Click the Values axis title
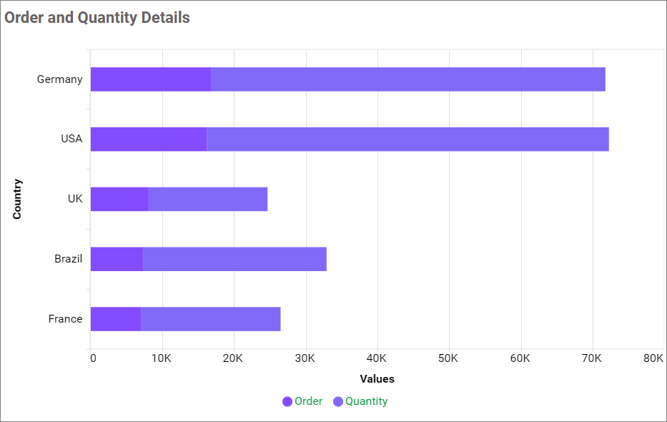 [x=377, y=379]
